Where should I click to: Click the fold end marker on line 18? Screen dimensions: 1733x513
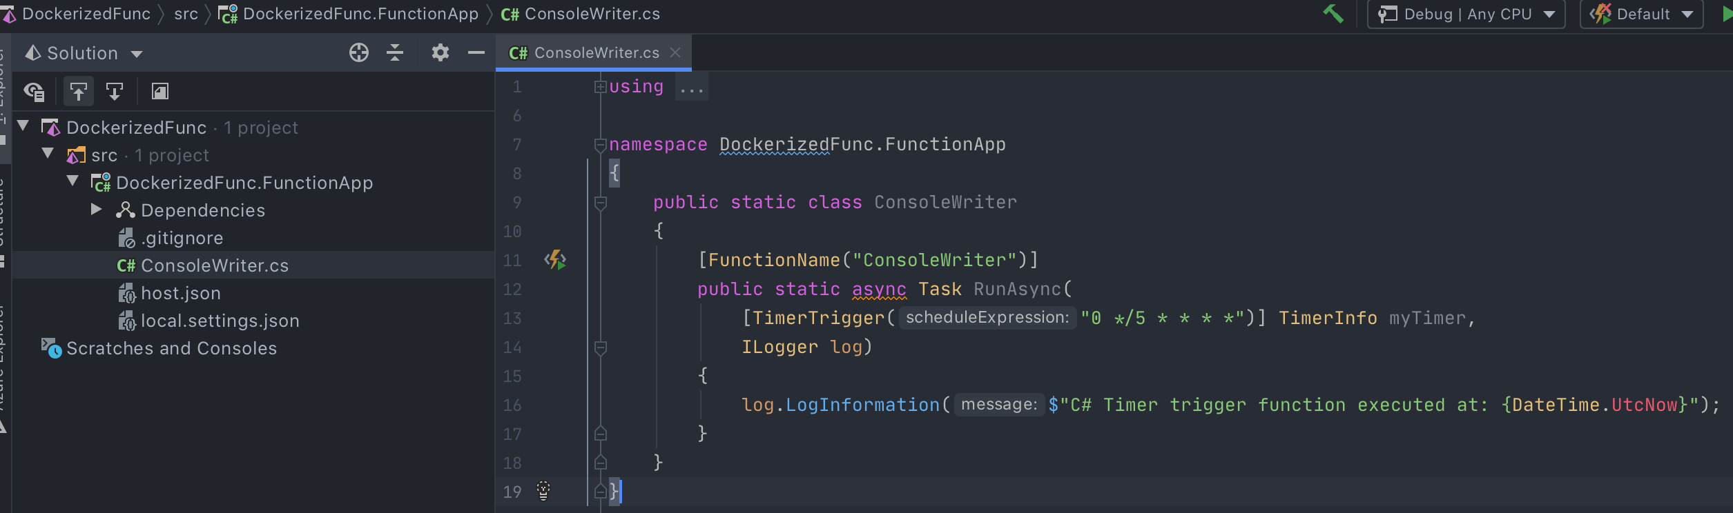point(600,462)
